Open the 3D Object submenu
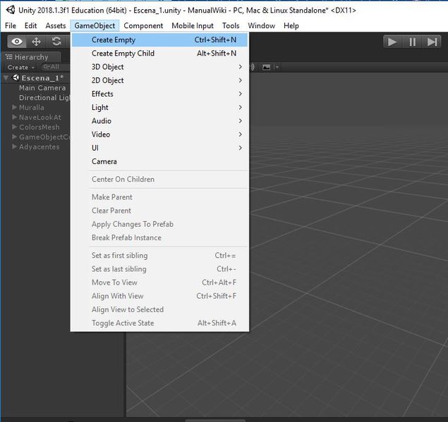Viewport: 448px width, 422px height. 159,67
